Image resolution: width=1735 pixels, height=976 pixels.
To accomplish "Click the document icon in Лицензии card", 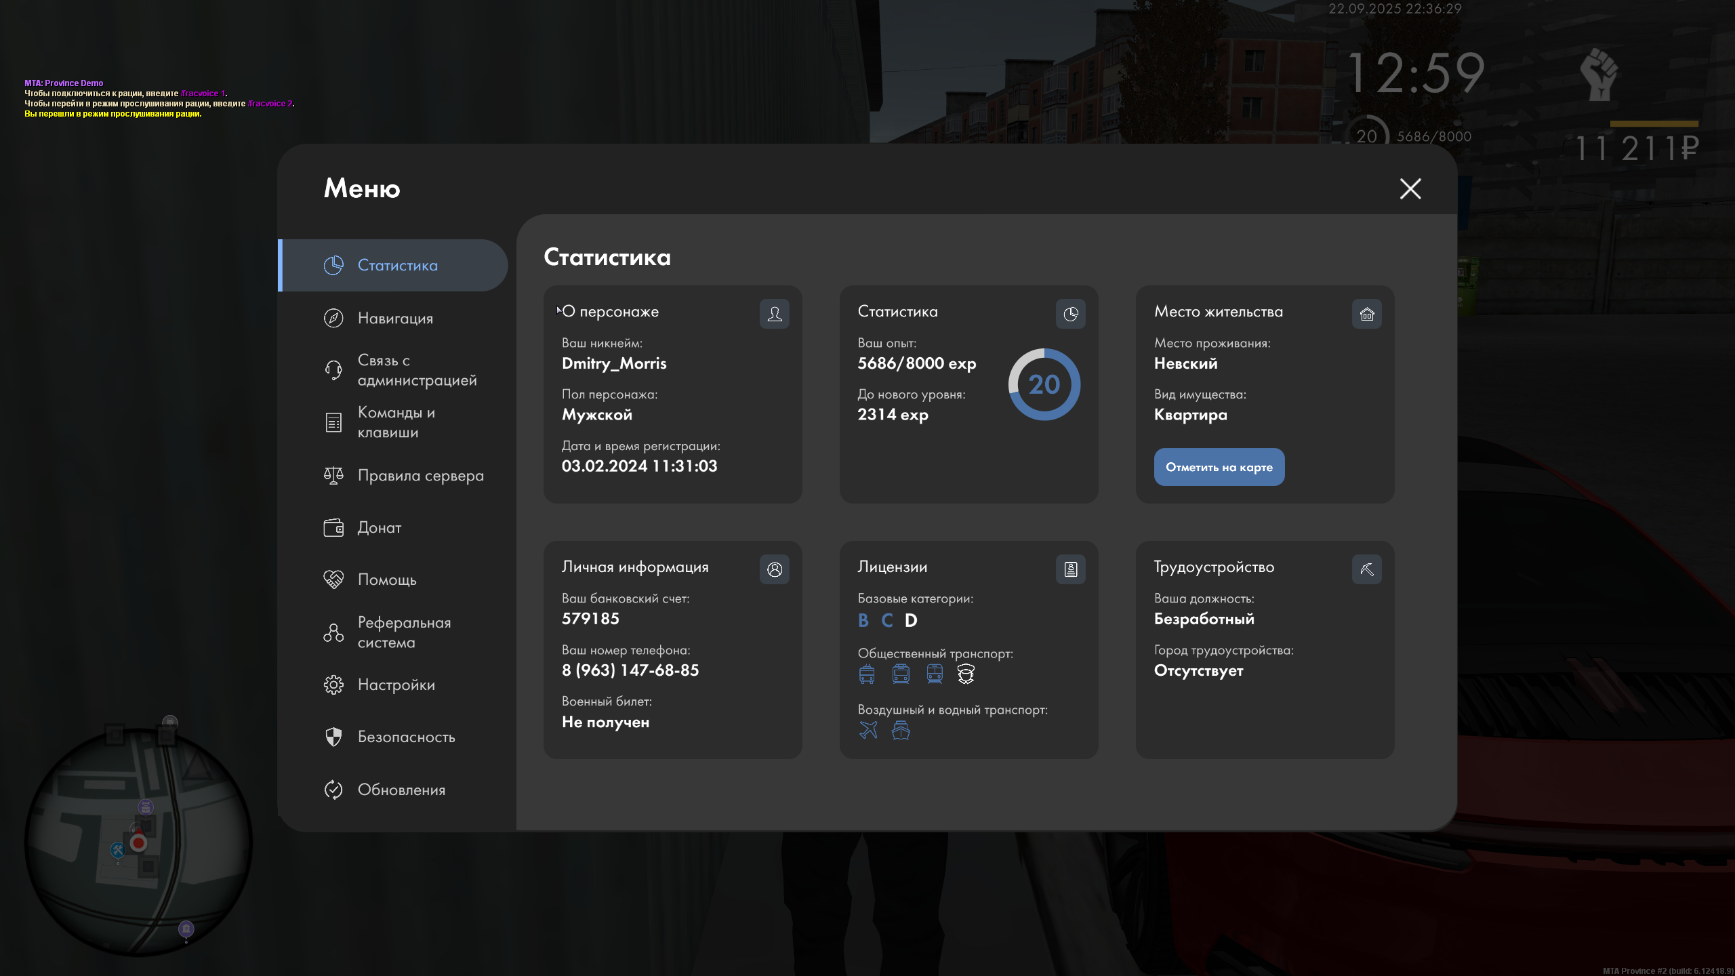I will tap(1070, 569).
